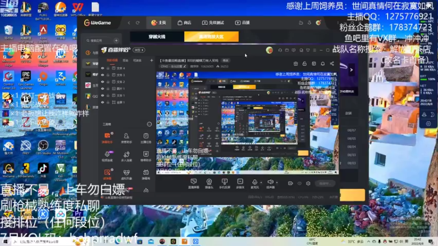Toggle the lock on 图片 1 layer
438x246 pixels.
108,89
